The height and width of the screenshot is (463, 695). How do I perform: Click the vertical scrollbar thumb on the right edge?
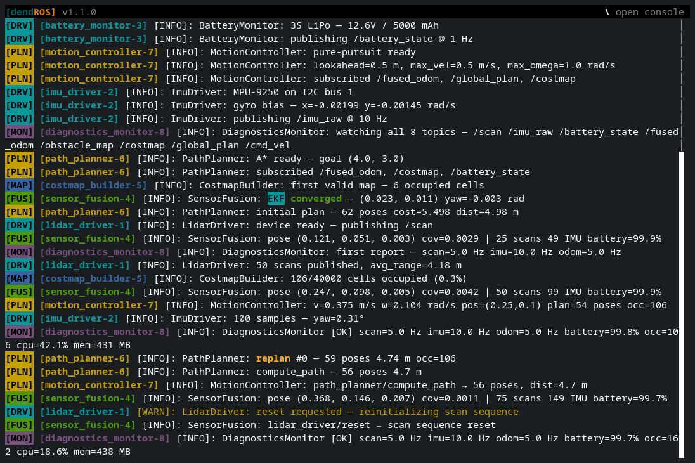pos(681,304)
